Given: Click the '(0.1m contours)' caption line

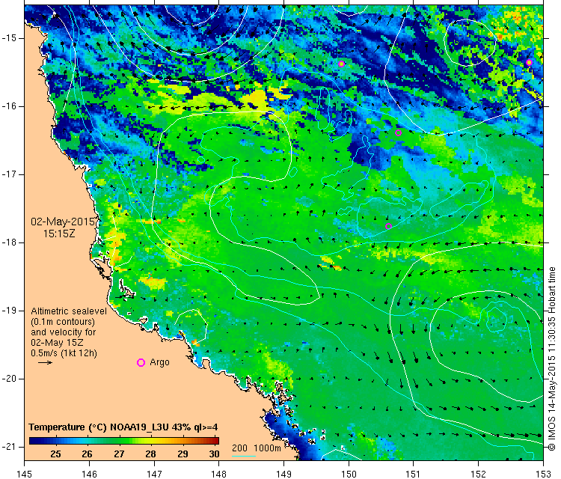Looking at the screenshot, I should click(x=63, y=322).
